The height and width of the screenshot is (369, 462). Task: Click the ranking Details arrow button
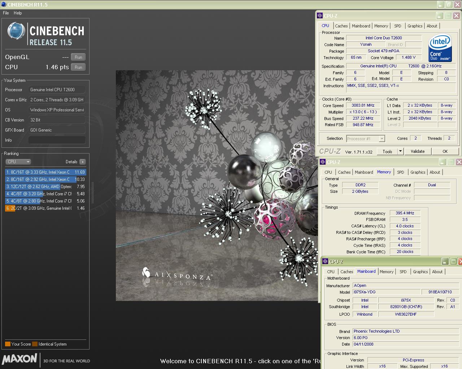pyautogui.click(x=83, y=162)
